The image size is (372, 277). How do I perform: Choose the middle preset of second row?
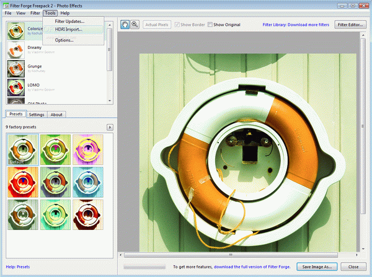[55, 182]
